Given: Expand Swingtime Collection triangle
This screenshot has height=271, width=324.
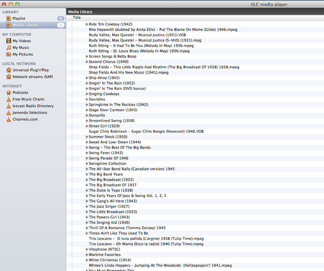Looking at the screenshot, I should pos(87,163).
